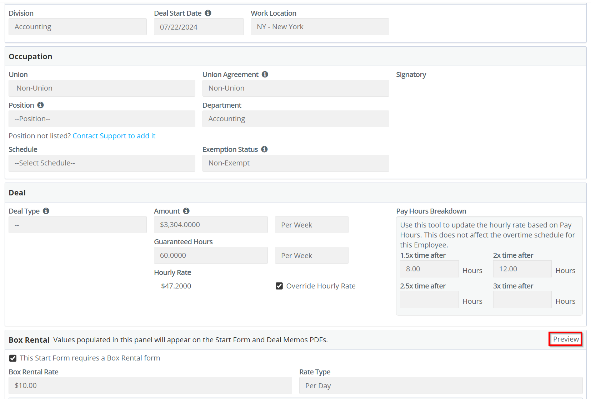
Task: Expand the Select Schedule dropdown
Action: point(102,163)
